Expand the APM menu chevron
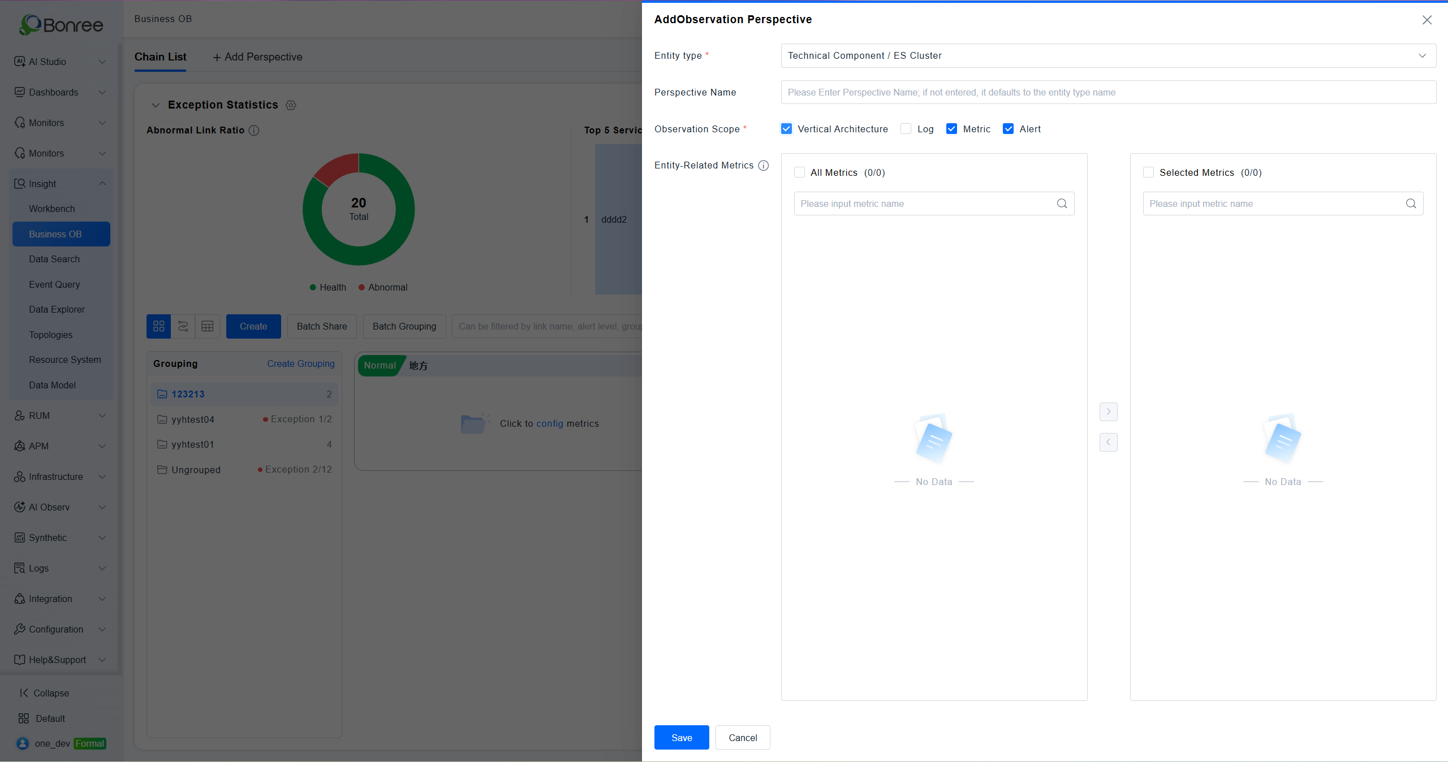Viewport: 1448px width, 762px height. click(102, 445)
